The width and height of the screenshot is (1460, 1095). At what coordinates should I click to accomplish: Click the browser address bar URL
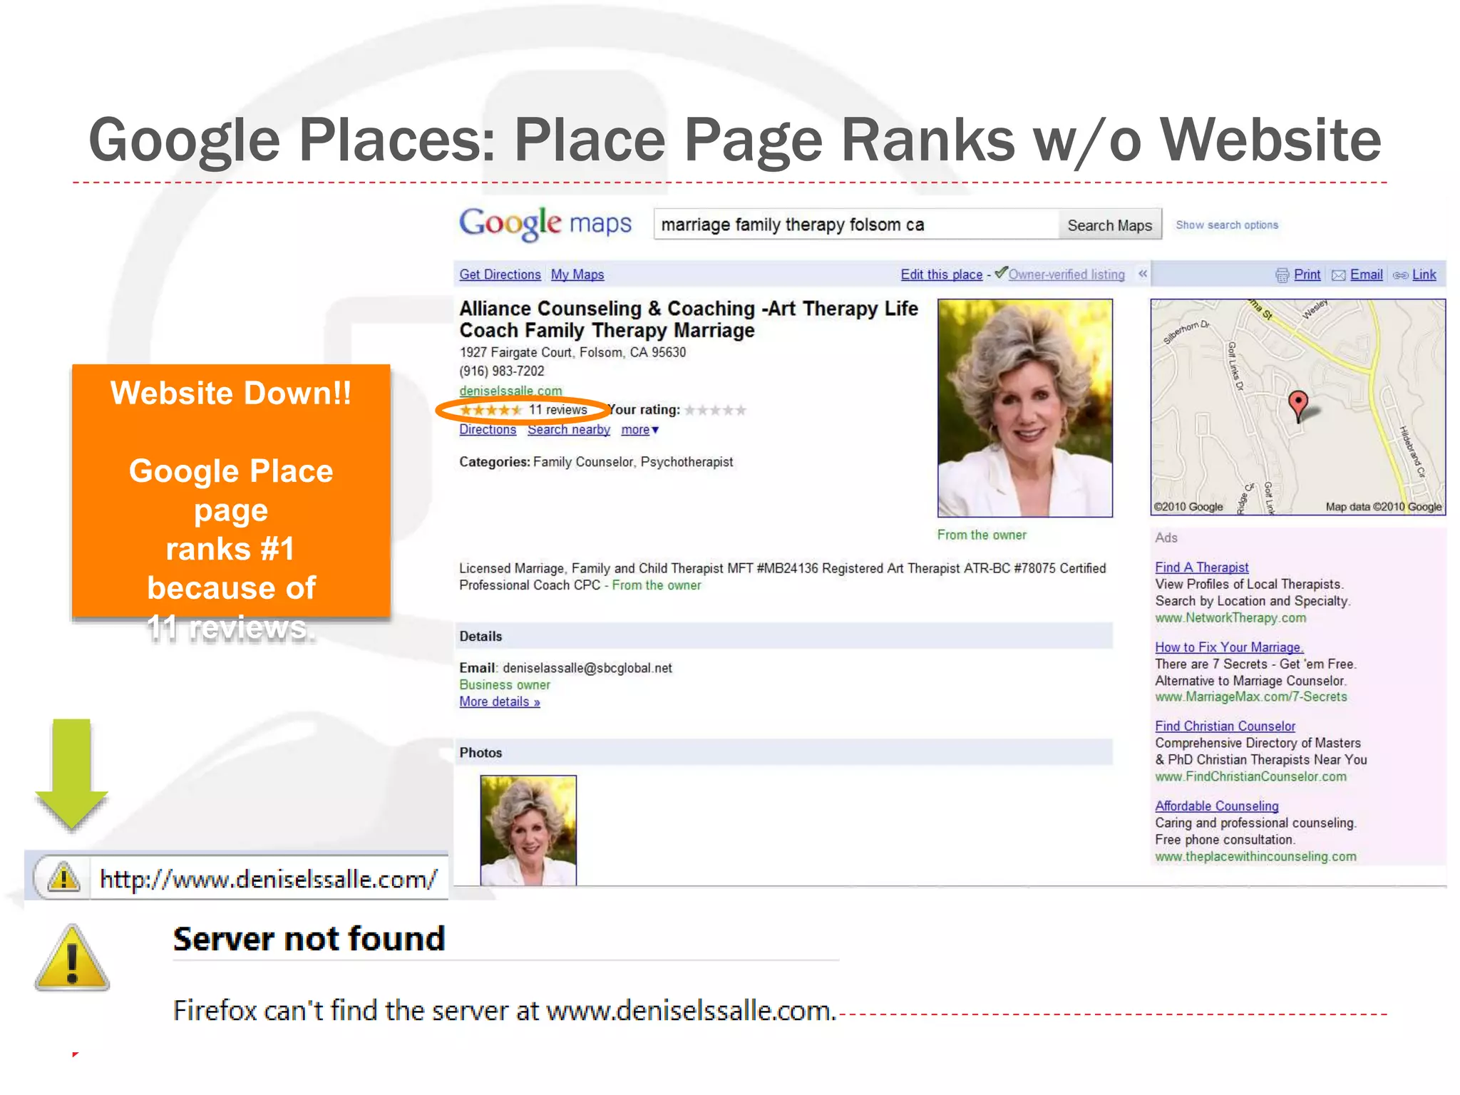click(x=268, y=879)
